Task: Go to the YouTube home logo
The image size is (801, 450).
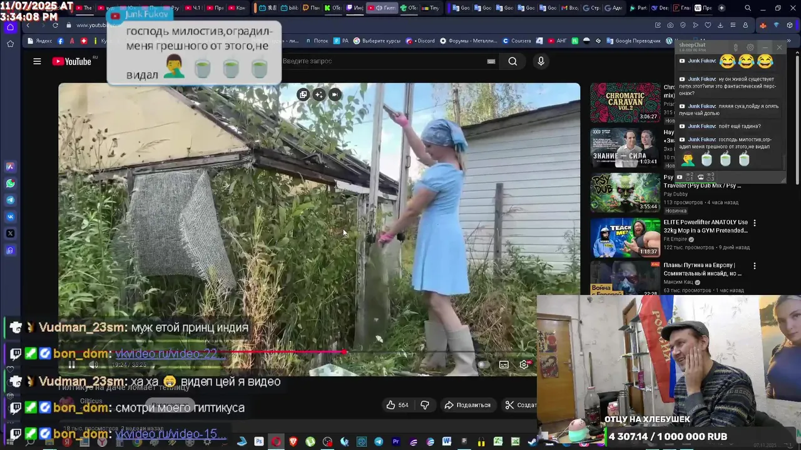Action: click(72, 61)
